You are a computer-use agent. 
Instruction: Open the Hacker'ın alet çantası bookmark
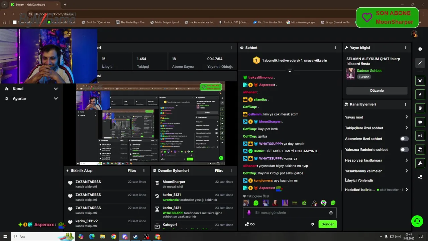[x=199, y=22]
